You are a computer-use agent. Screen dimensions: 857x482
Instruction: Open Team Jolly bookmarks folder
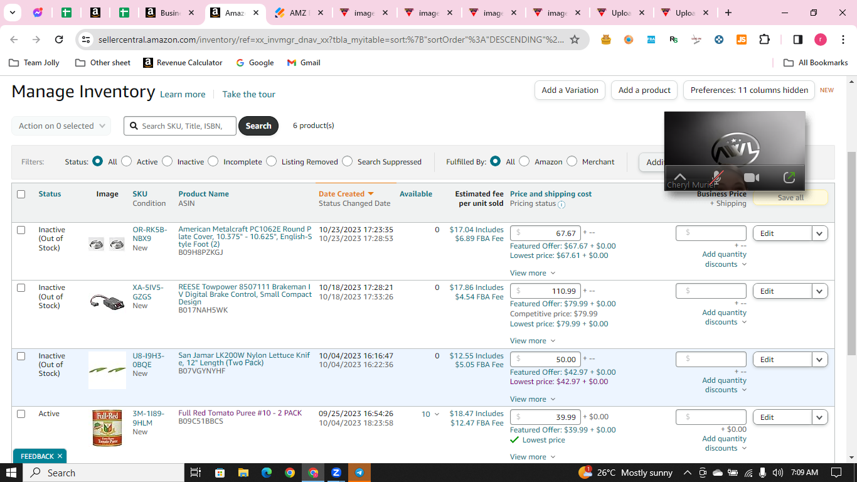tap(34, 63)
